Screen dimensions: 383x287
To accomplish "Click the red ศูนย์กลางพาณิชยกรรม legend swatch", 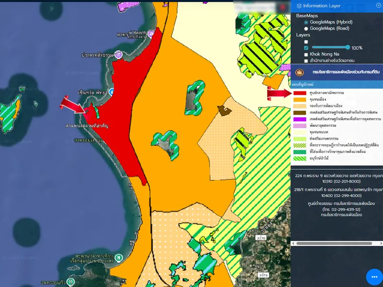I will [300, 93].
